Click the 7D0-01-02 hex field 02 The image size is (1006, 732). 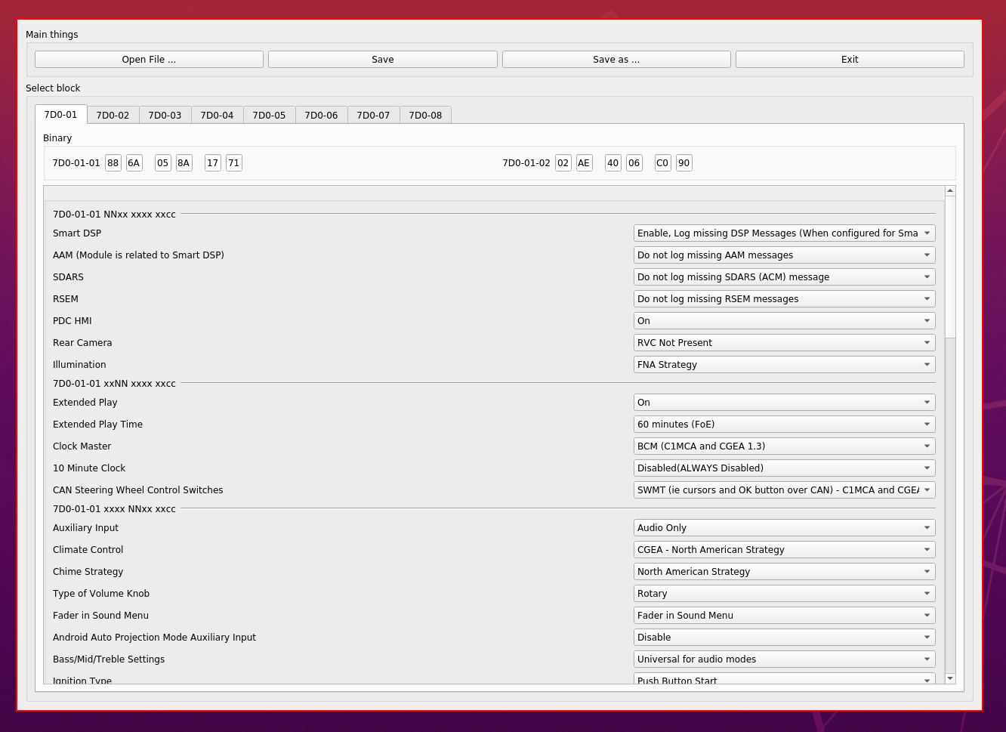563,163
